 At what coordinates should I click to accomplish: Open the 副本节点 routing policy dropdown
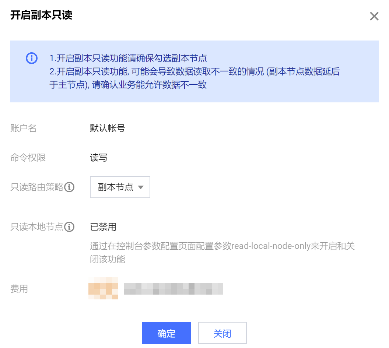coord(120,187)
